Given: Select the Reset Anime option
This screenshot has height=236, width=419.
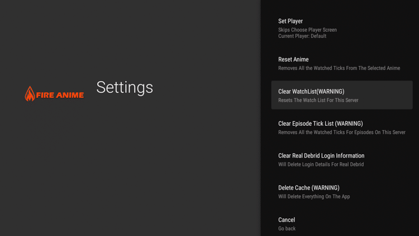Looking at the screenshot, I should click(293, 59).
